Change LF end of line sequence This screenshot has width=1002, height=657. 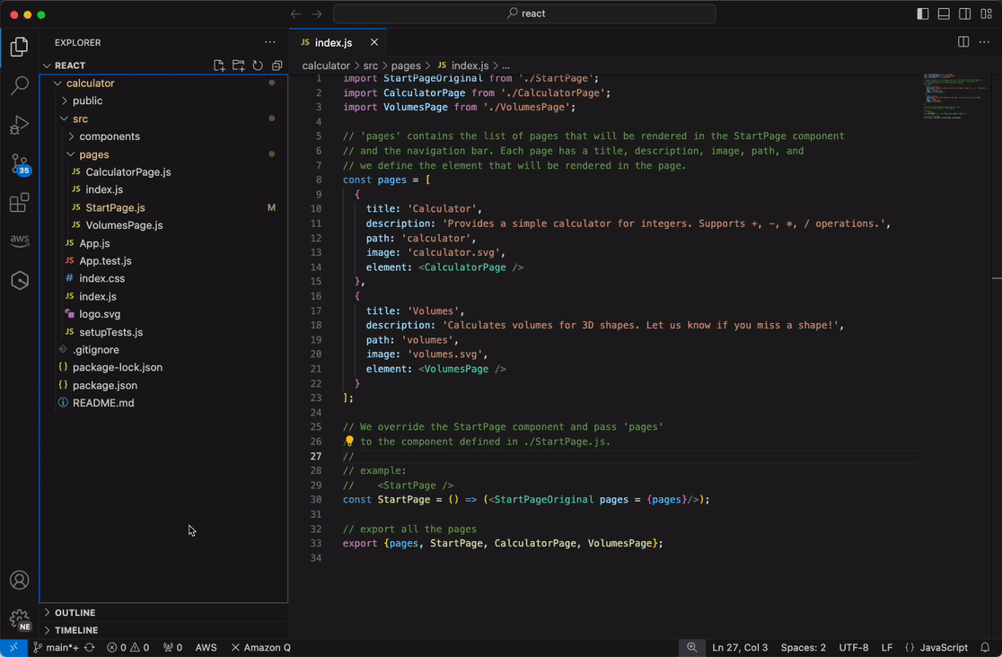(x=887, y=647)
